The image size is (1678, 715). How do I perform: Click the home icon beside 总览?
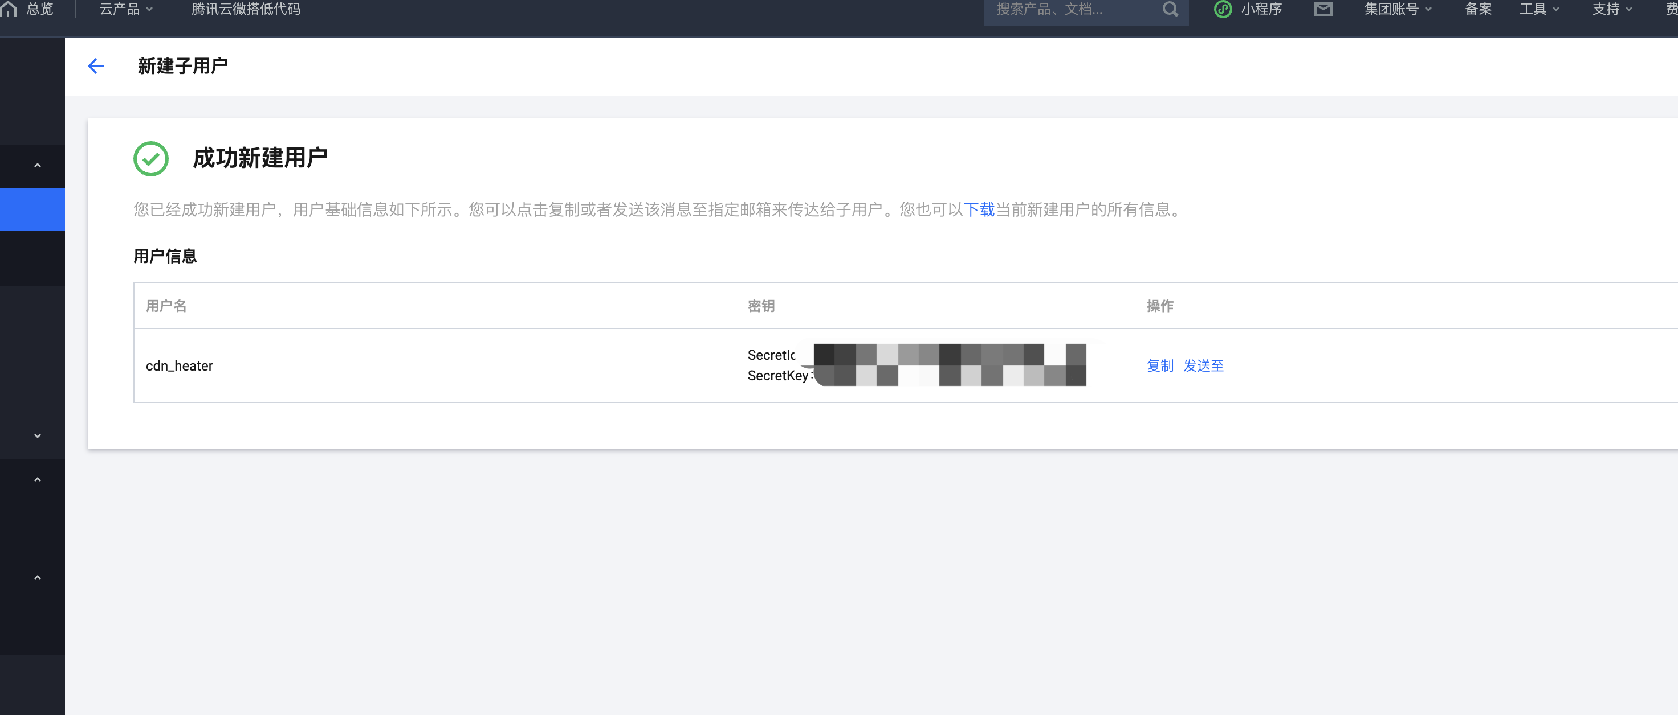pyautogui.click(x=9, y=9)
